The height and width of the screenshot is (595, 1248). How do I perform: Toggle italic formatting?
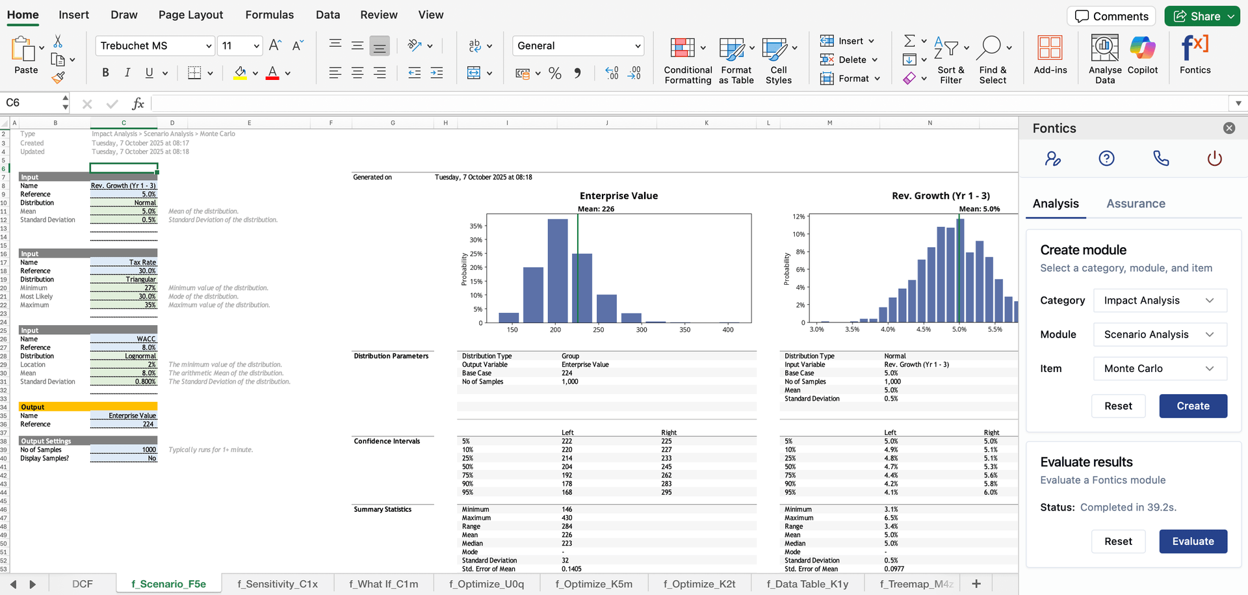click(x=127, y=72)
